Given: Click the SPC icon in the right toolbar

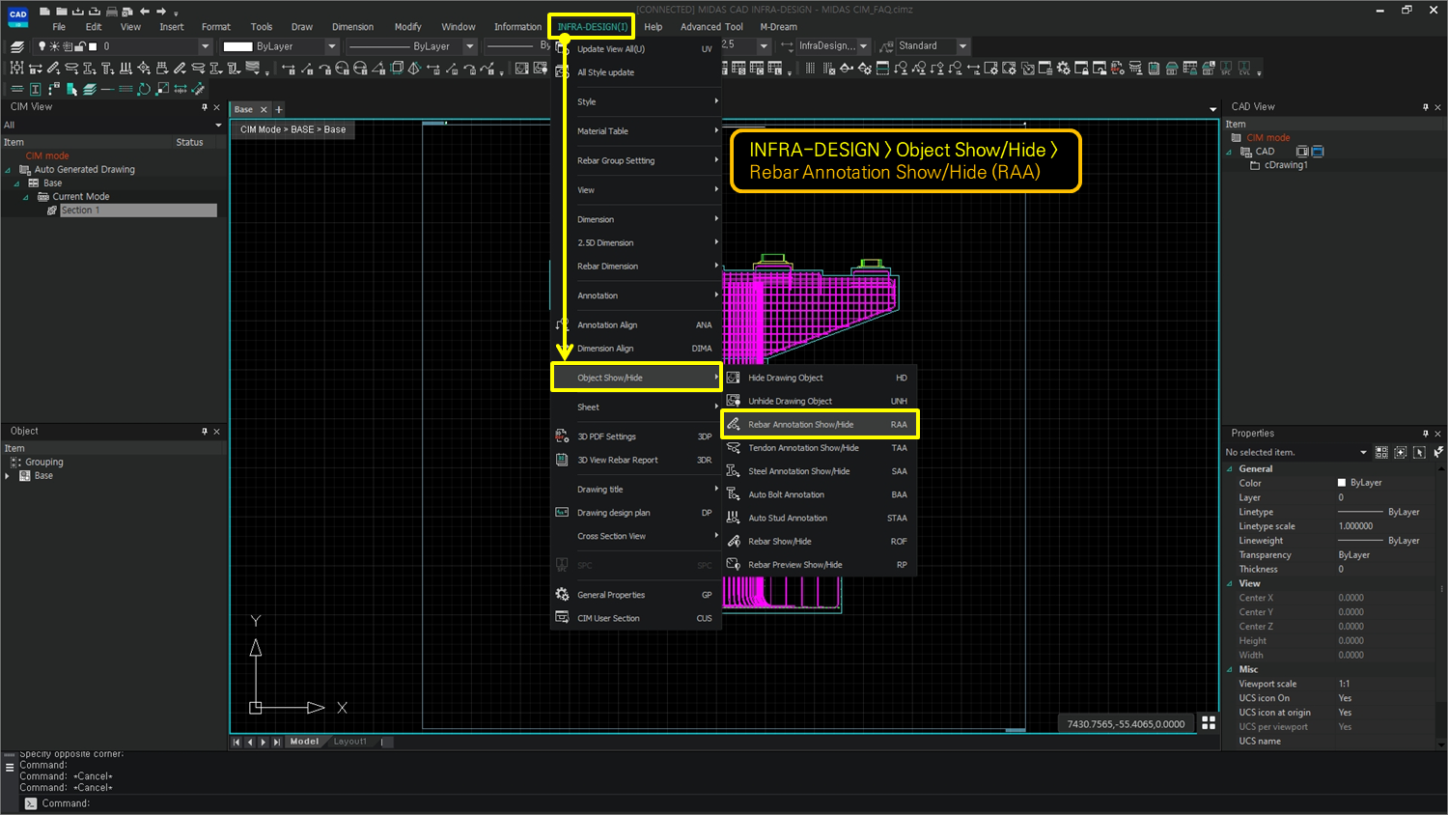Looking at the screenshot, I should 1226,68.
